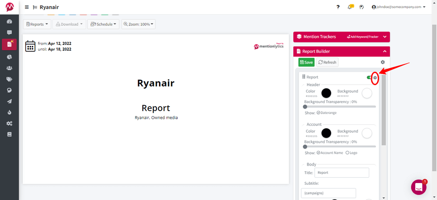437x200 pixels.
Task: Open the mentions chat bubble sidebar icon
Action: coord(10,33)
